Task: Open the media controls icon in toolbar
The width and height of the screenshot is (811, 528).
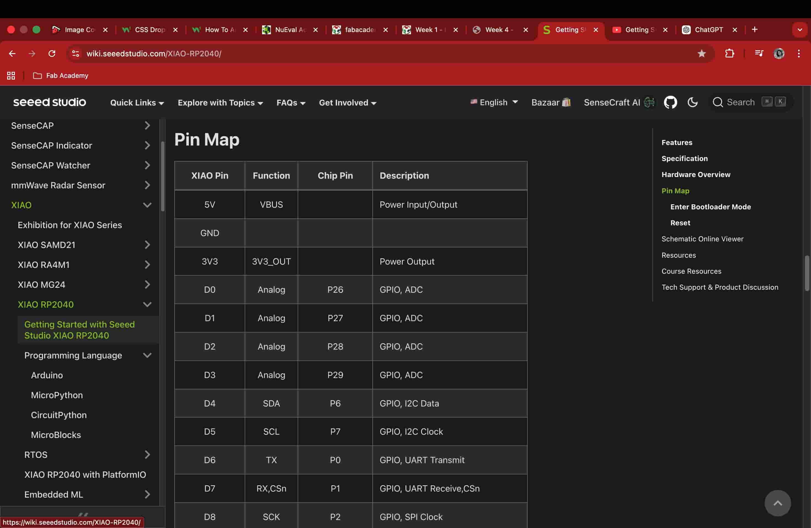Action: (759, 54)
